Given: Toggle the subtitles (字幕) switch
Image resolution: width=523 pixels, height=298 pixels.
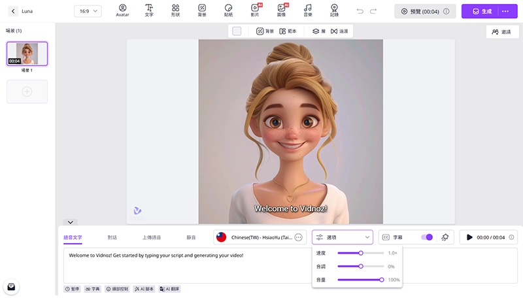Looking at the screenshot, I should pyautogui.click(x=427, y=237).
